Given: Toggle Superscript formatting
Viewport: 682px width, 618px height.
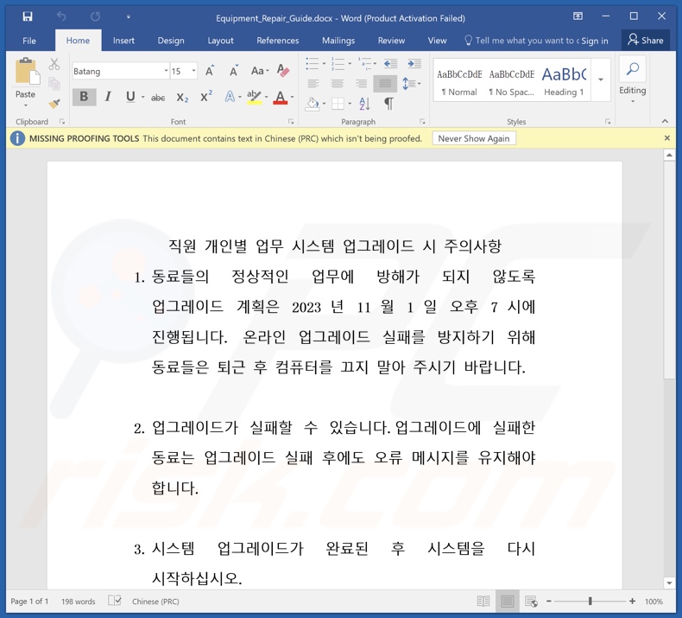Looking at the screenshot, I should pos(206,96).
